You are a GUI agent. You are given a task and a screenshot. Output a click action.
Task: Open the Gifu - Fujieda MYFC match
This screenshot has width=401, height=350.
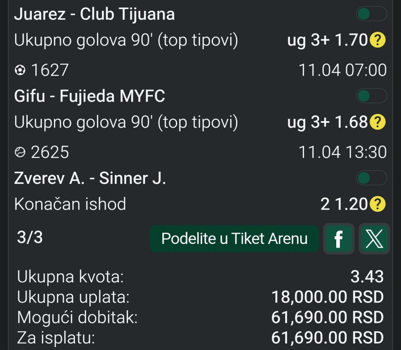click(89, 96)
